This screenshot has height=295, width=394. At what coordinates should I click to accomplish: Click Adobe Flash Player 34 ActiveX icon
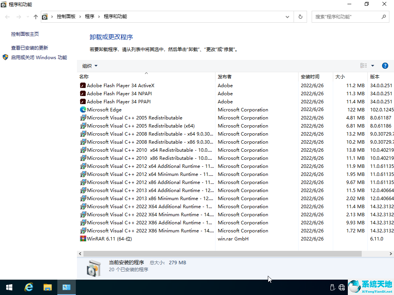click(x=83, y=85)
